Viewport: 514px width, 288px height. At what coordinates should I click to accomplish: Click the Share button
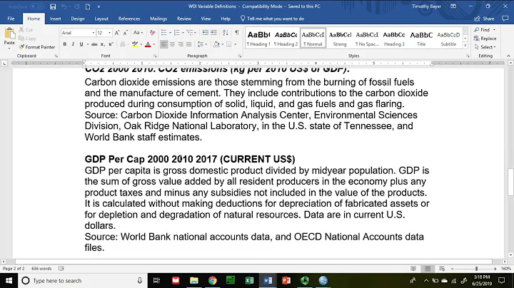[x=484, y=19]
